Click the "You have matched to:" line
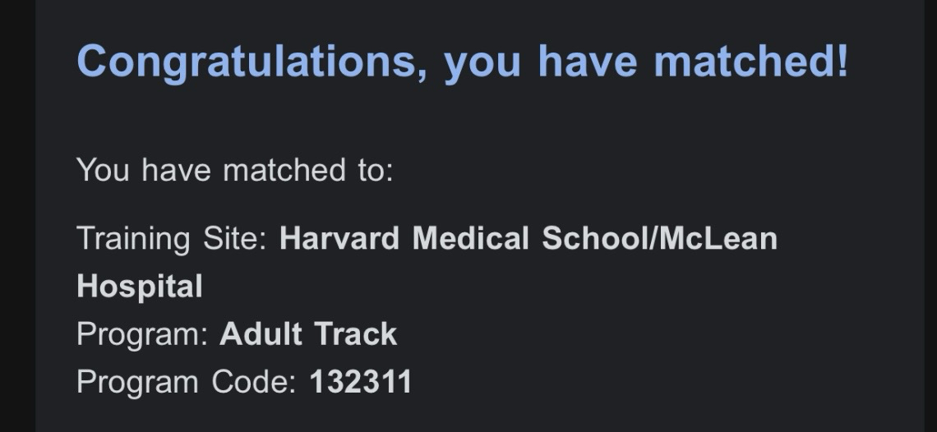 click(x=235, y=171)
